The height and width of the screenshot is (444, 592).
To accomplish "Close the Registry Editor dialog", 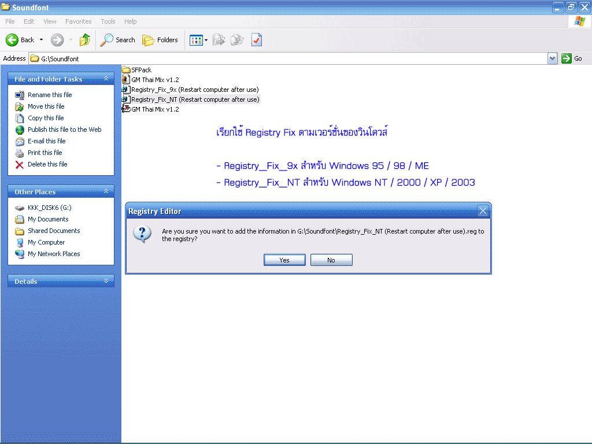I will click(483, 210).
